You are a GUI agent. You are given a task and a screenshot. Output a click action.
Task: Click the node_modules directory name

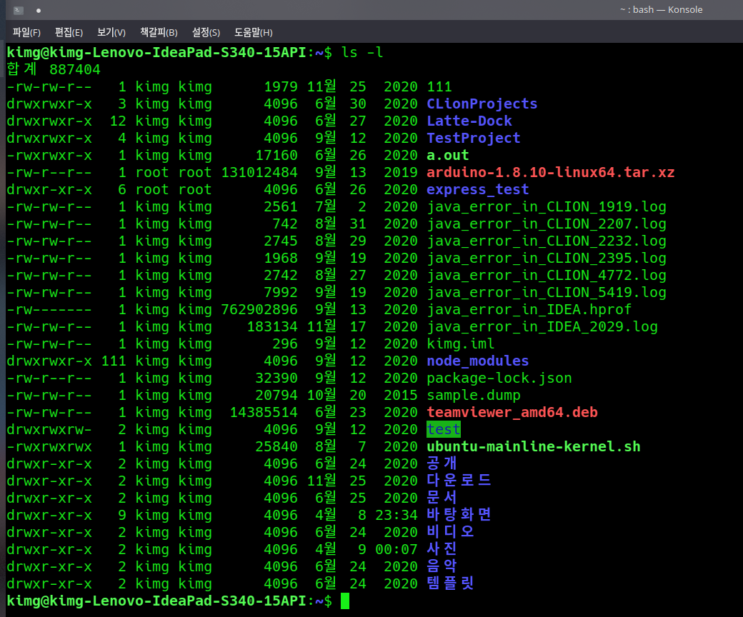(x=478, y=361)
